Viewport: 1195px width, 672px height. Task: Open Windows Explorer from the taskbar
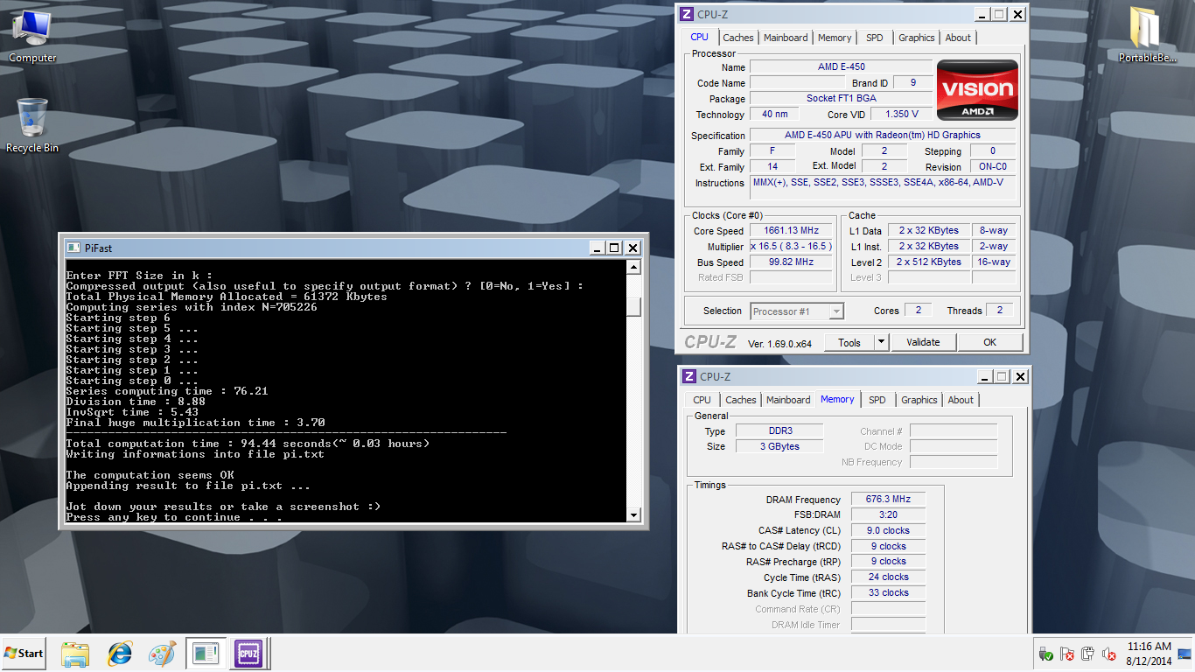75,654
